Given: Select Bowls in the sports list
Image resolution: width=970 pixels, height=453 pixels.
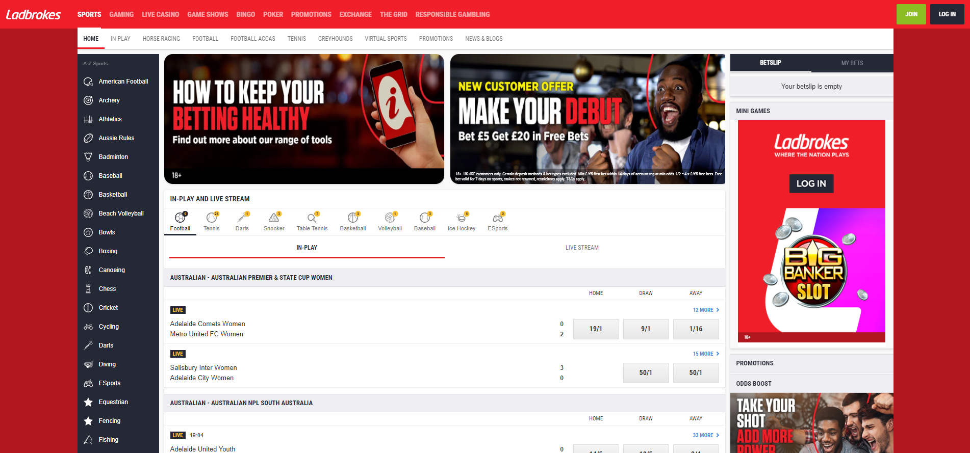Looking at the screenshot, I should 118,232.
